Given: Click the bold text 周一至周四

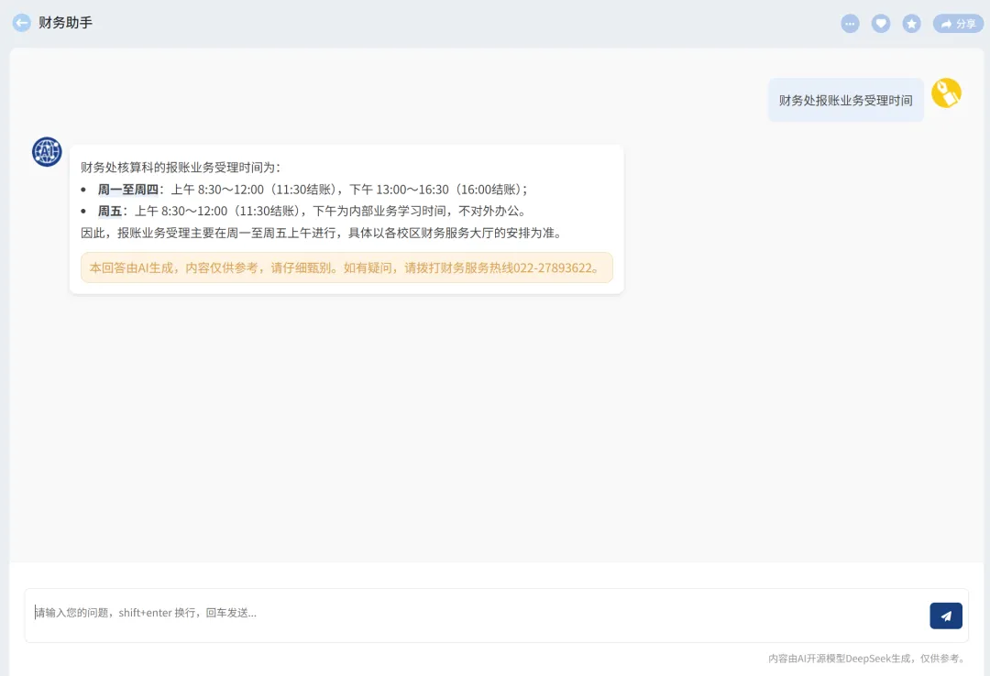Looking at the screenshot, I should (x=128, y=190).
